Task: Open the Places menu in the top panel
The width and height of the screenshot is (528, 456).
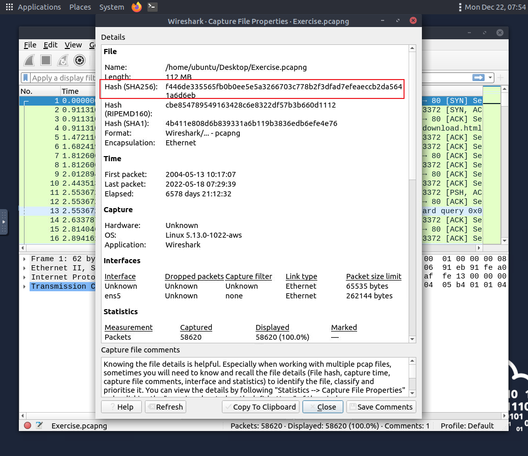Action: pyautogui.click(x=80, y=7)
